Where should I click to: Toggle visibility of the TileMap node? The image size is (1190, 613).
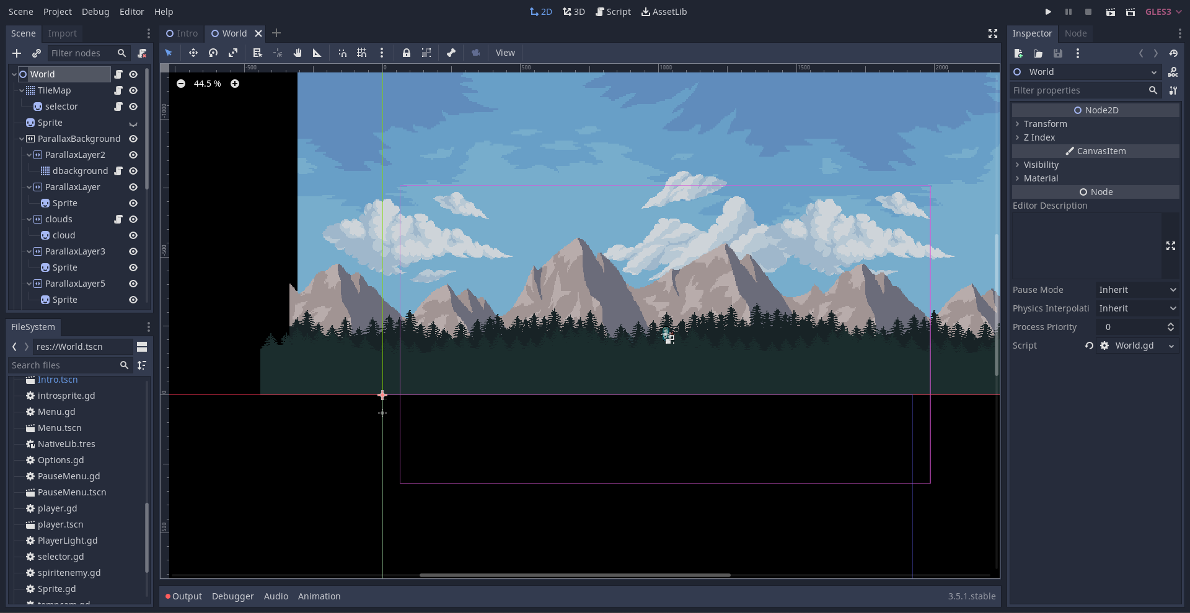(x=133, y=90)
